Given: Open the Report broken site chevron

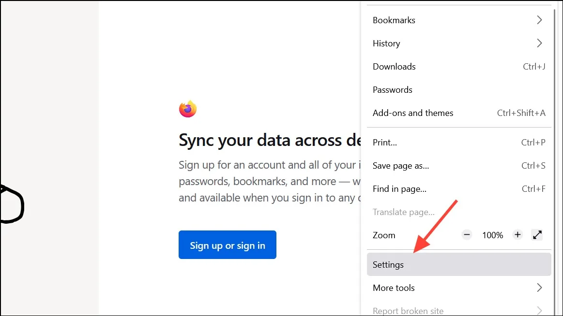Looking at the screenshot, I should pyautogui.click(x=539, y=310).
